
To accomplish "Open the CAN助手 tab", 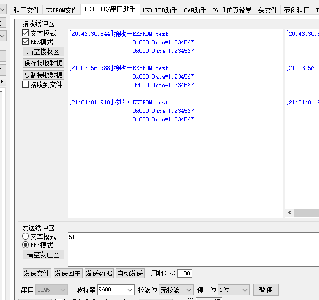I will [x=195, y=10].
